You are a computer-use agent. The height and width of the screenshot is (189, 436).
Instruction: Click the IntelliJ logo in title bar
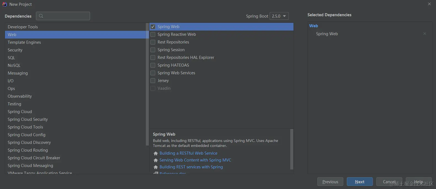pos(5,4)
